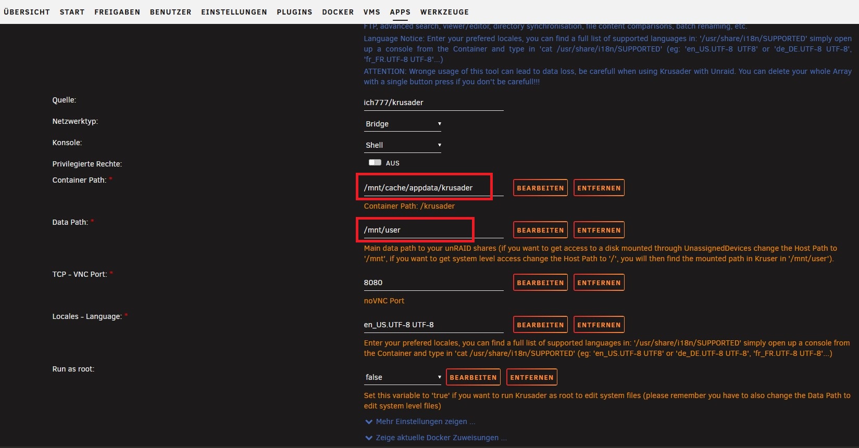859x448 pixels.
Task: Click Entfernen for Data Path
Action: point(599,230)
